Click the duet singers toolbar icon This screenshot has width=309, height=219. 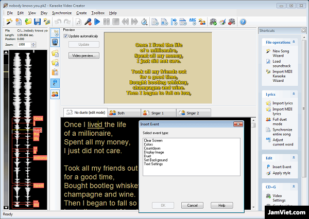pos(202,22)
